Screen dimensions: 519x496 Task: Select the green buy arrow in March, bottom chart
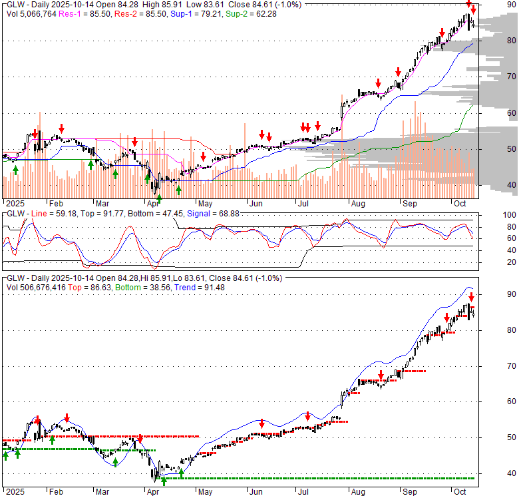pyautogui.click(x=115, y=461)
